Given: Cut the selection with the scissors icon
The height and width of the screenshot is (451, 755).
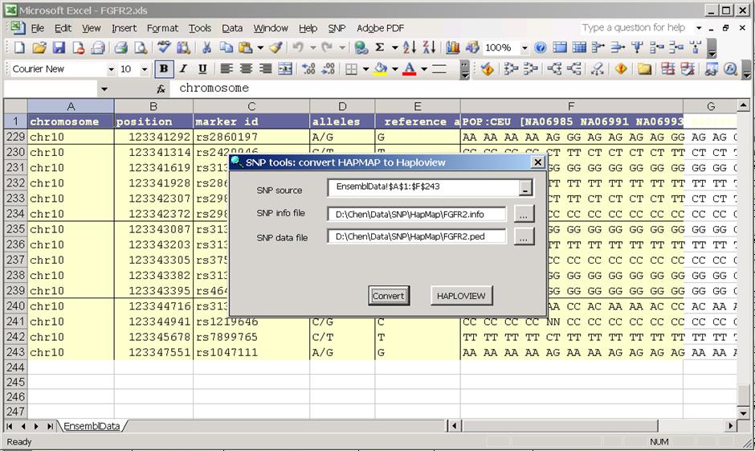Looking at the screenshot, I should coord(206,47).
